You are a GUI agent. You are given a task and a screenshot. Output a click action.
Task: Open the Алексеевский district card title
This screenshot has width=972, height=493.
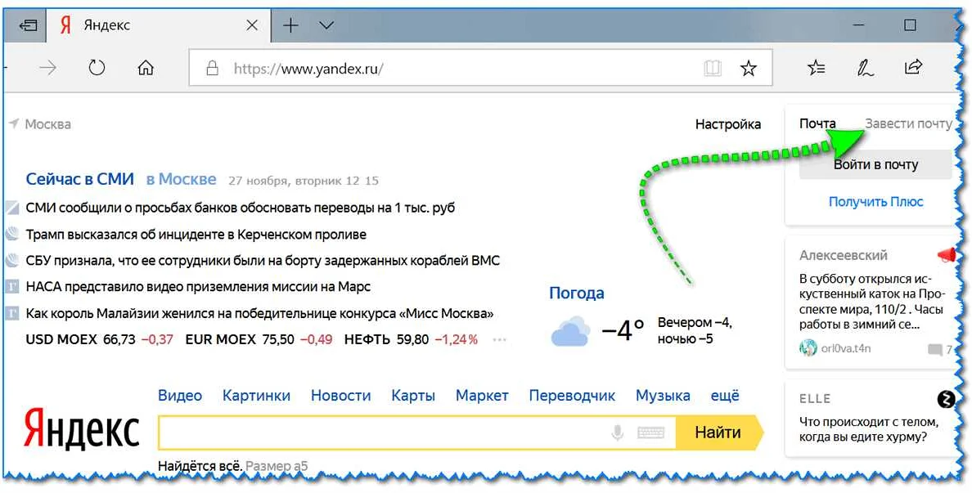[x=843, y=255]
